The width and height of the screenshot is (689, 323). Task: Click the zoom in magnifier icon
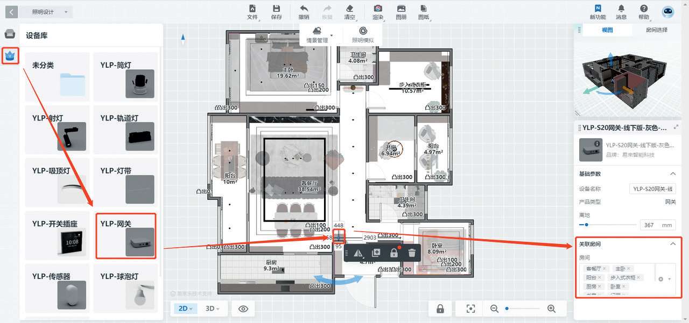(x=551, y=308)
